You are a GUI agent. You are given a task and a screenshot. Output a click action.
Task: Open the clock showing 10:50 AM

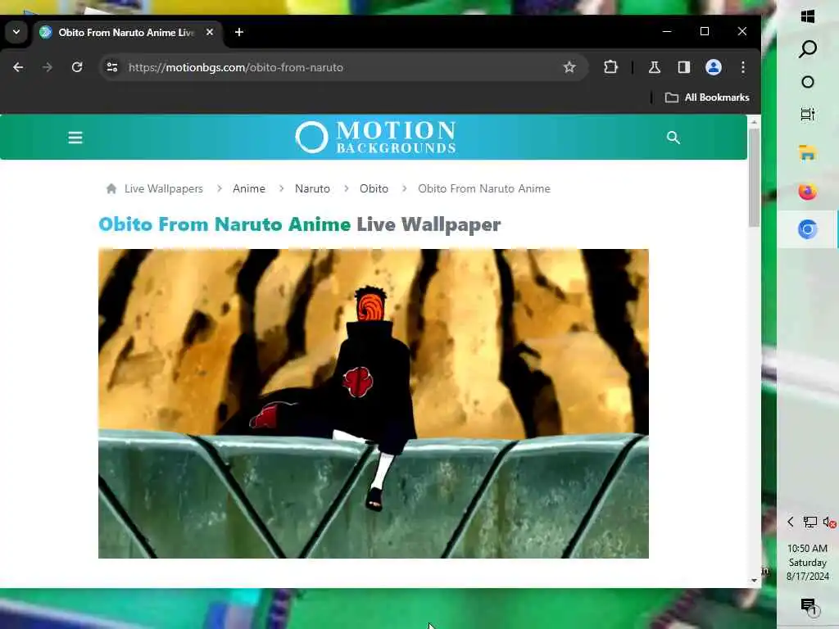point(807,562)
